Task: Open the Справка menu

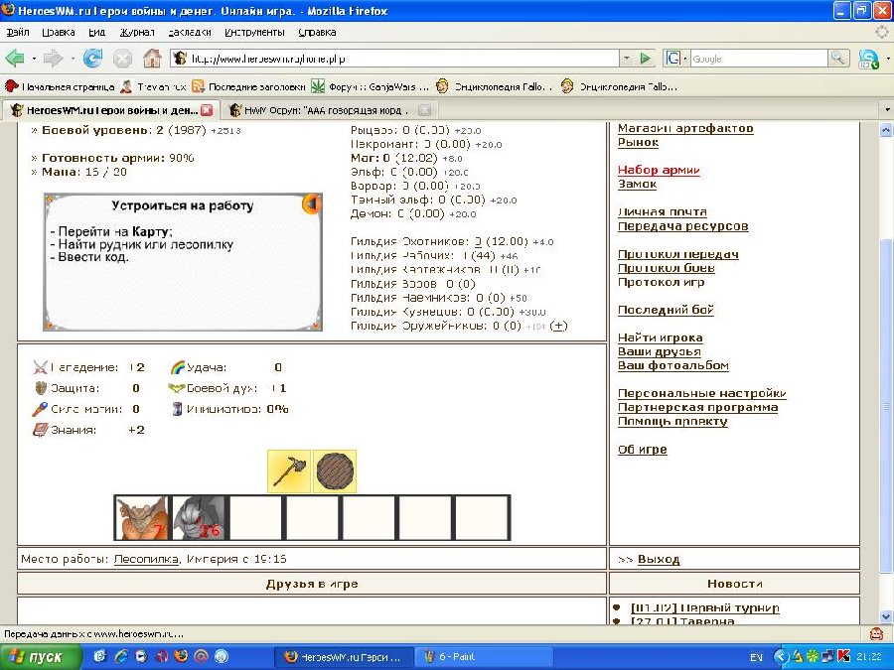Action: pos(317,32)
